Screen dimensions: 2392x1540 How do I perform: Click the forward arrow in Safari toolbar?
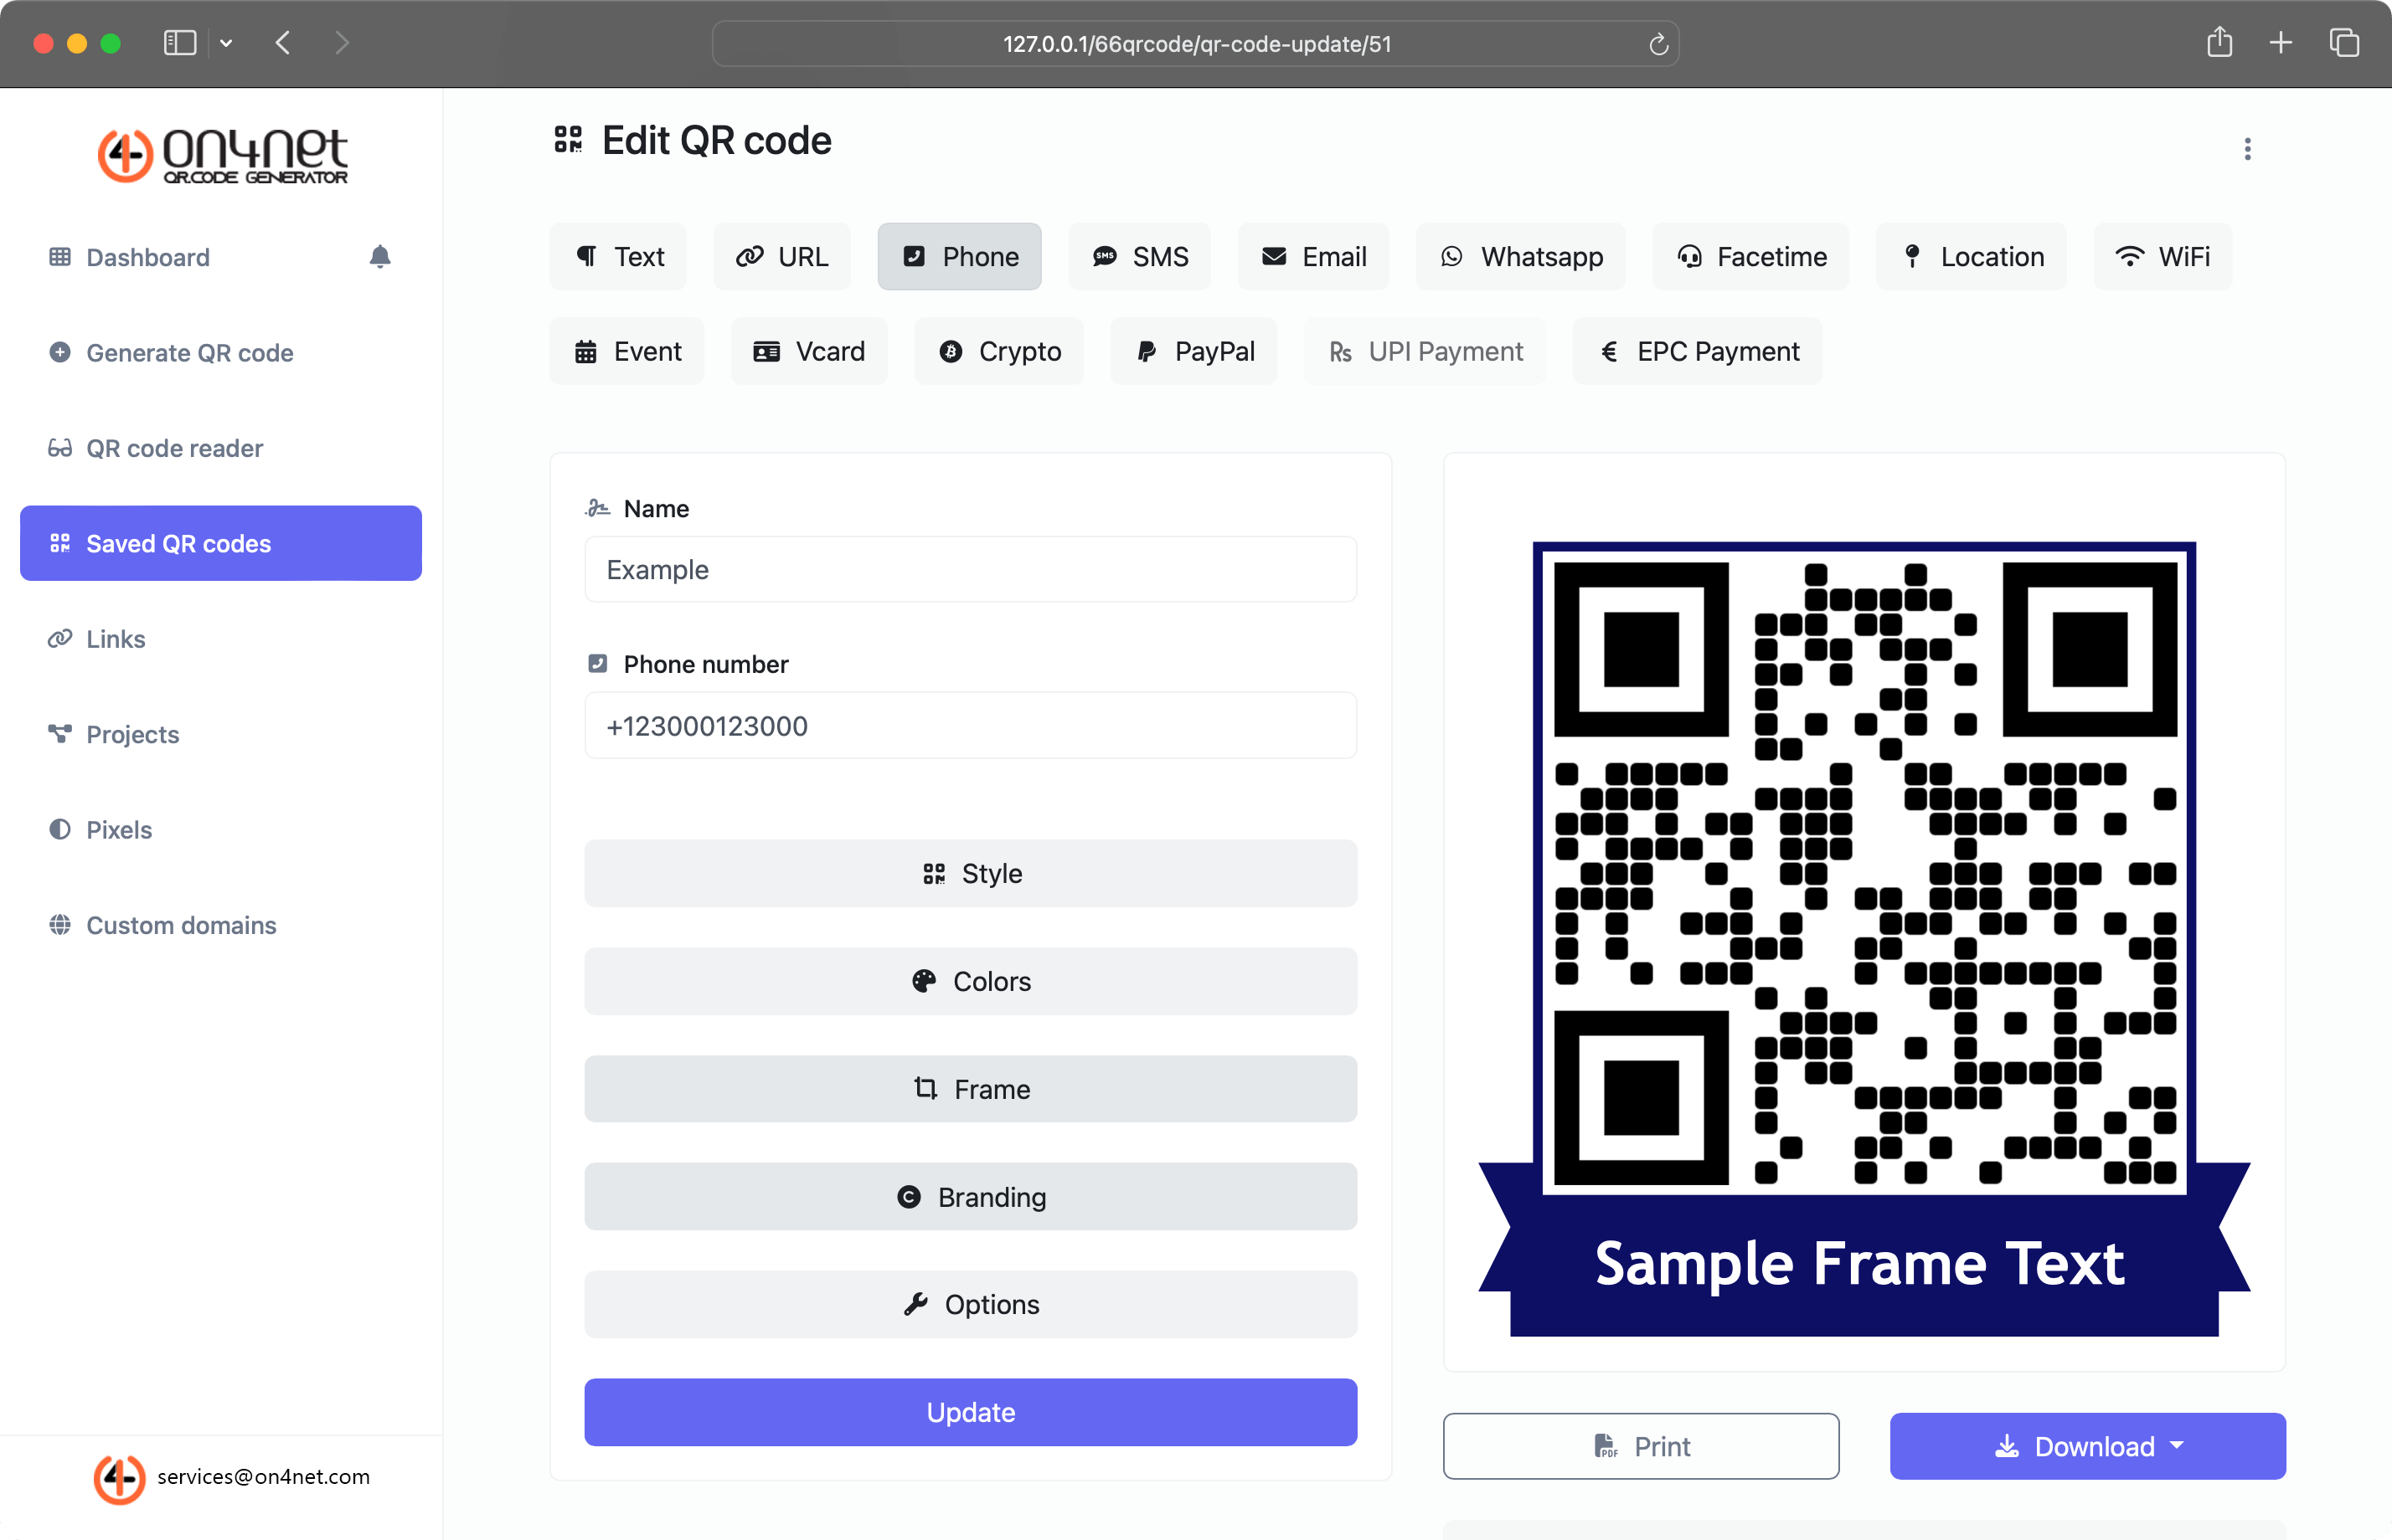click(x=341, y=43)
